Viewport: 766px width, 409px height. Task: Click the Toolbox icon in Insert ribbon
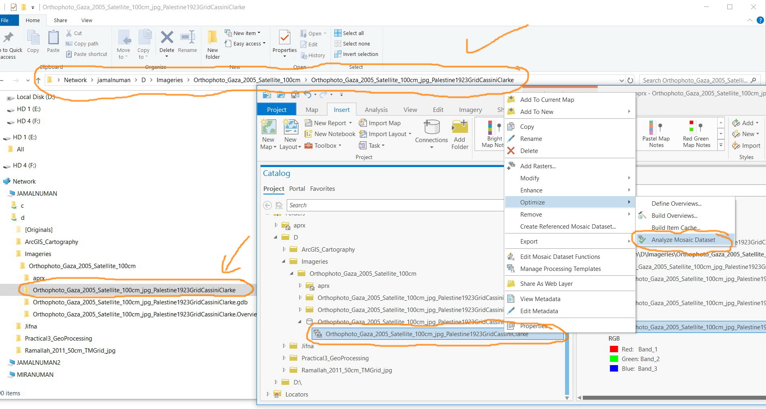[308, 145]
